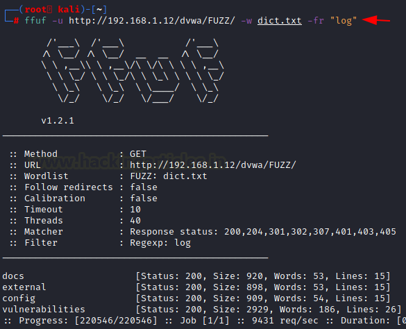Viewport: 406px width, 329px height.
Task: Click URL value in the config block
Action: [213, 165]
